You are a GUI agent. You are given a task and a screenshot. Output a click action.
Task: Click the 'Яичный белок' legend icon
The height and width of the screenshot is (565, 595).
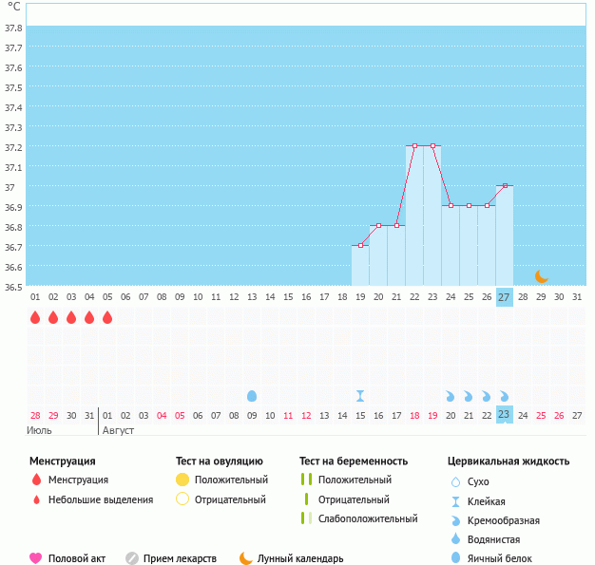(x=456, y=558)
